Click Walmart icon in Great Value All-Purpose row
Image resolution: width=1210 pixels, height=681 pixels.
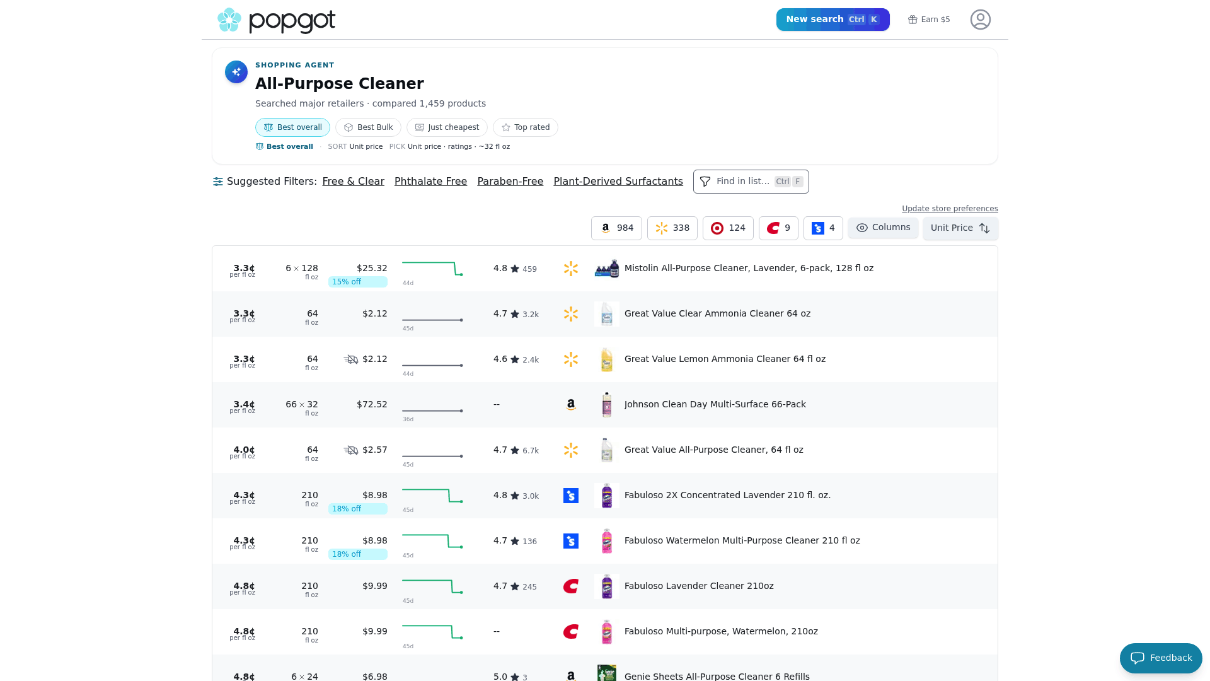coord(571,450)
